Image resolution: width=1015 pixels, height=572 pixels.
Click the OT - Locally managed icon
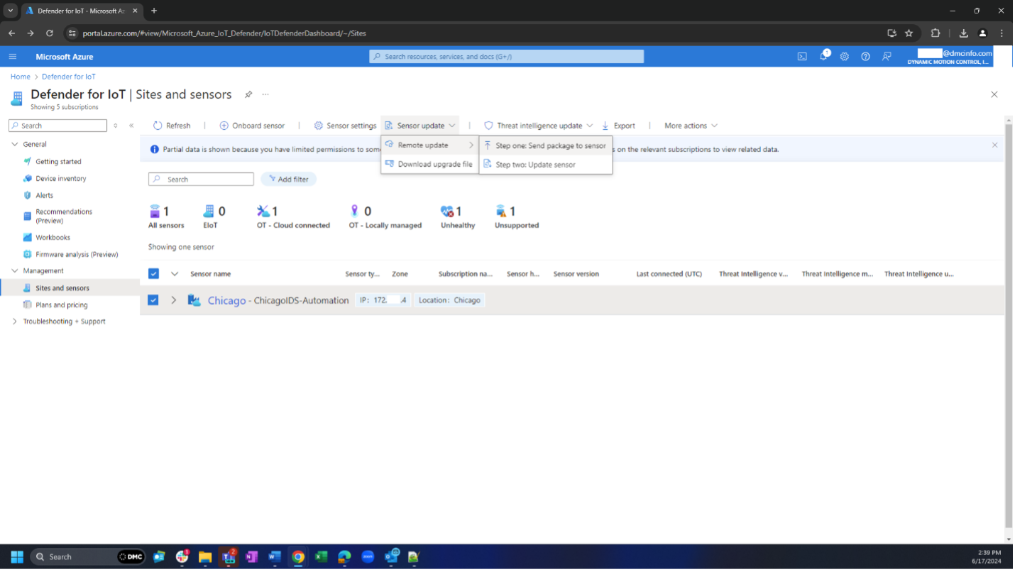[355, 211]
